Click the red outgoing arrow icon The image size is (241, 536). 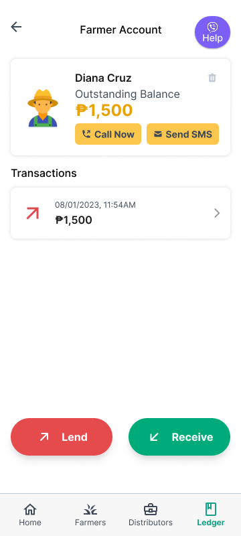[x=33, y=213]
